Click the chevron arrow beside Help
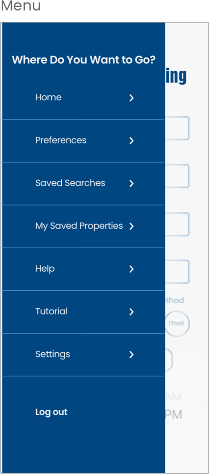209x474 pixels. (x=131, y=269)
